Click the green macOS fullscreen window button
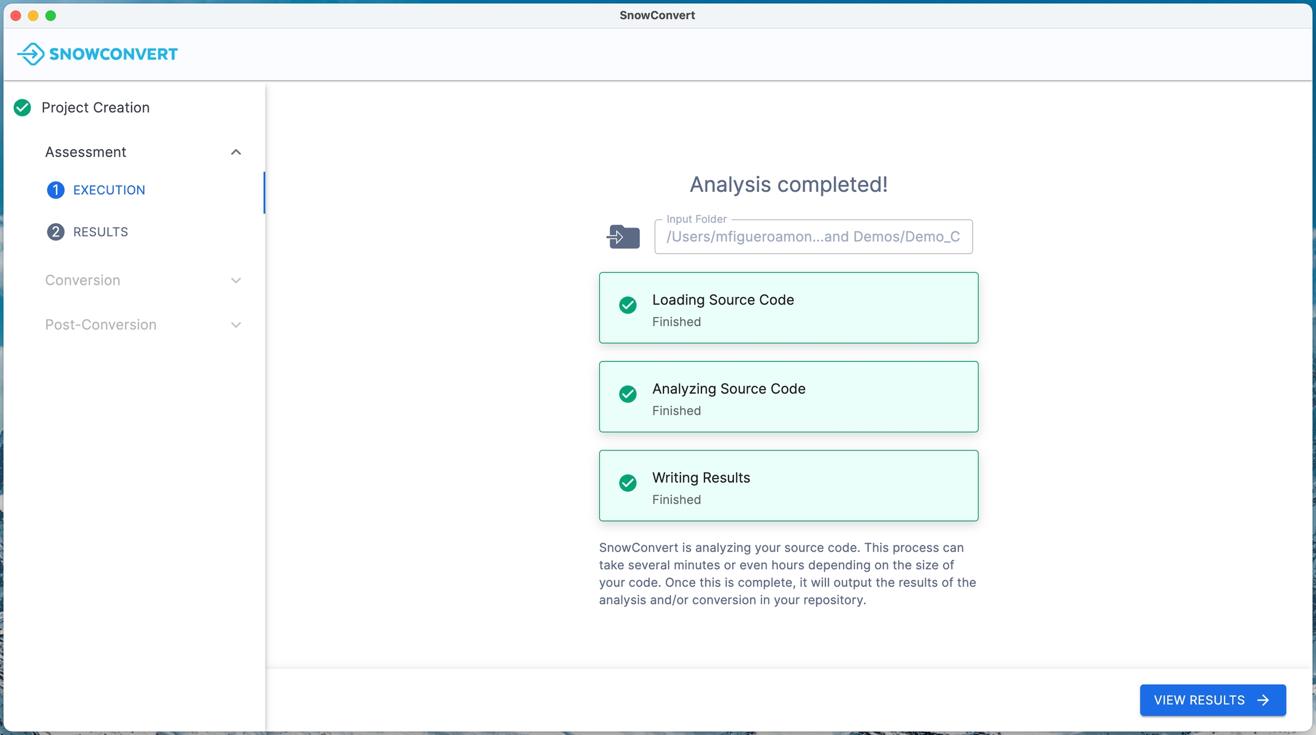This screenshot has width=1316, height=735. tap(51, 16)
